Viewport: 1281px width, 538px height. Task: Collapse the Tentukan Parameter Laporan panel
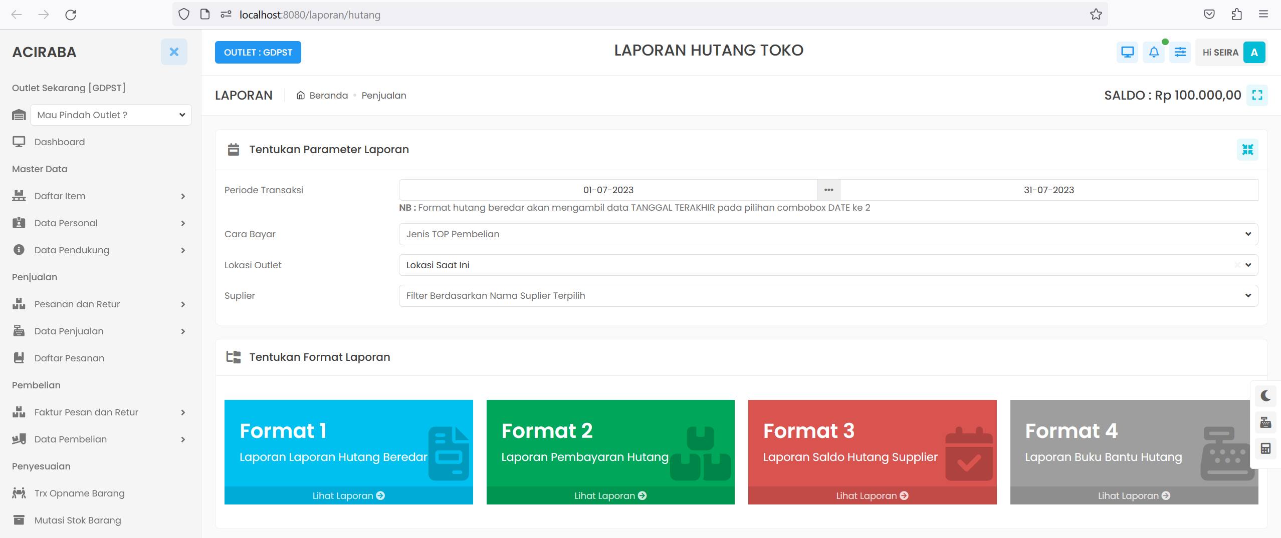1247,149
